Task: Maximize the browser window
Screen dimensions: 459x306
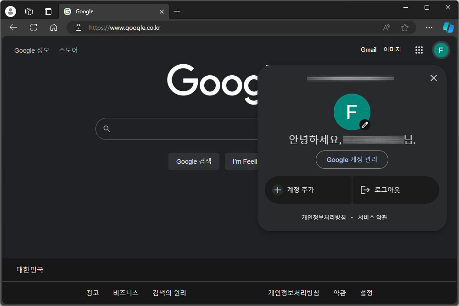Action: coord(427,8)
